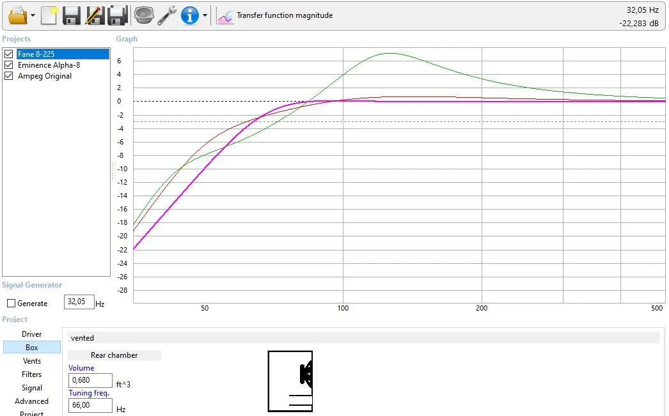Open the driver database speaker icon
The image size is (669, 416).
pos(144,15)
